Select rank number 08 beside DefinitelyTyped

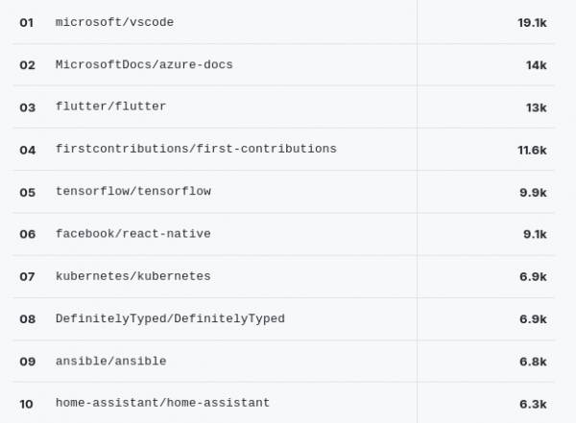(27, 319)
